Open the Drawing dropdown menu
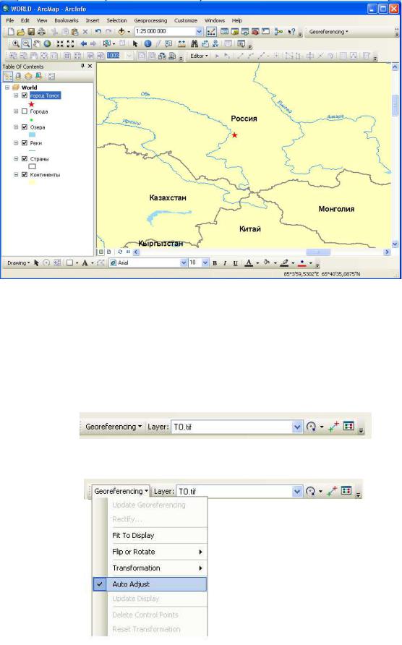This screenshot has height=645, width=402. tap(19, 263)
